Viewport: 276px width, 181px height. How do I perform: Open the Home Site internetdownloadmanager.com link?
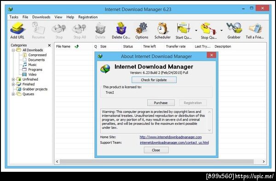click(x=171, y=137)
